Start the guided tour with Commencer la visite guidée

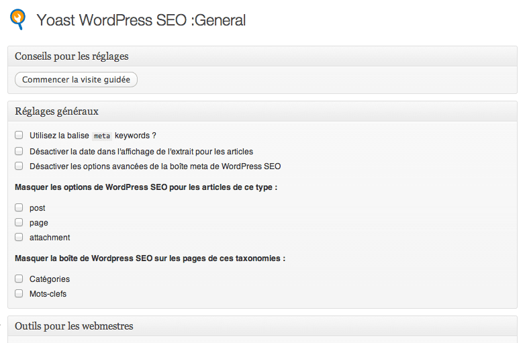76,80
